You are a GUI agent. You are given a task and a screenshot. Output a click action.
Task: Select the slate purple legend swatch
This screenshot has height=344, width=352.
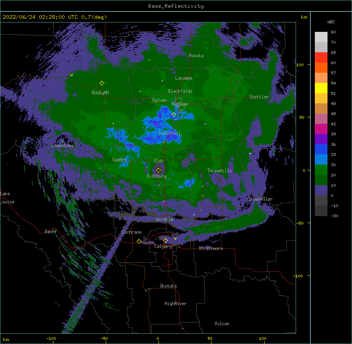321,190
